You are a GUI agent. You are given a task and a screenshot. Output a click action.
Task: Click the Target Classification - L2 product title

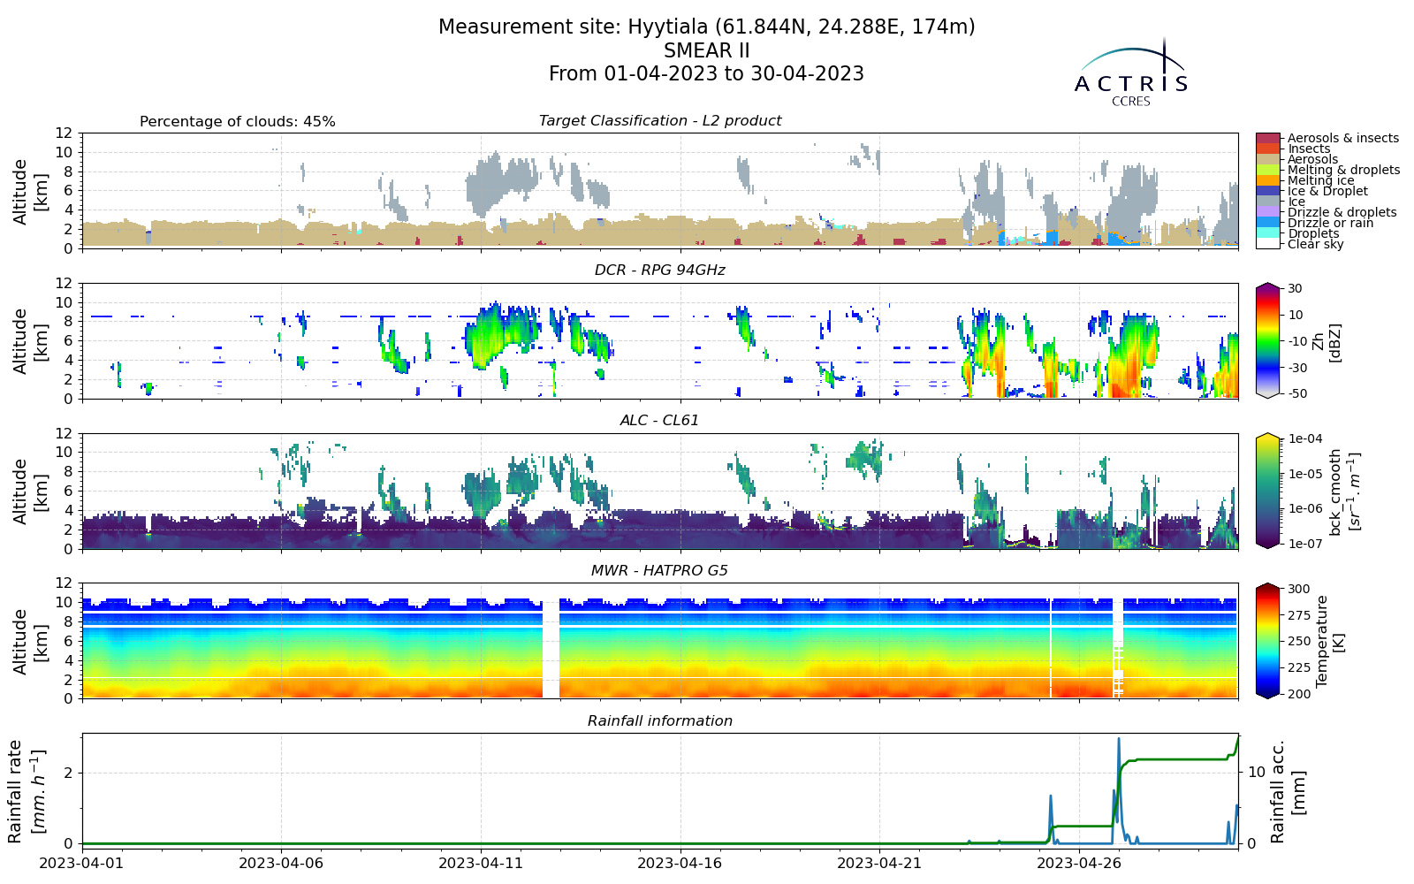660,121
